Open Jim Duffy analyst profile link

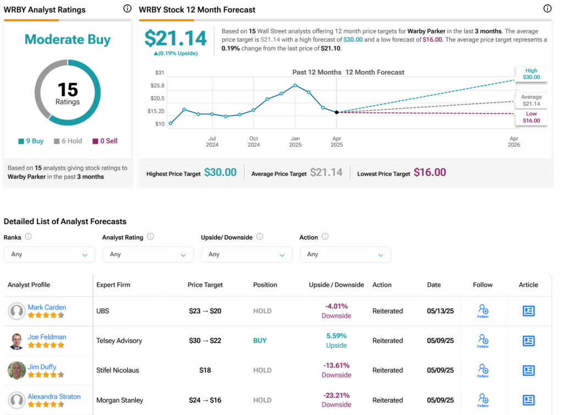pos(42,367)
